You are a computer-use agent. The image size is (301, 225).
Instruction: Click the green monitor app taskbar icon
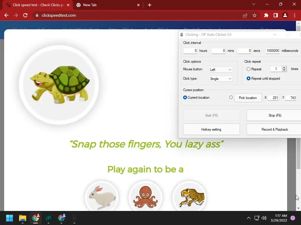(49, 218)
